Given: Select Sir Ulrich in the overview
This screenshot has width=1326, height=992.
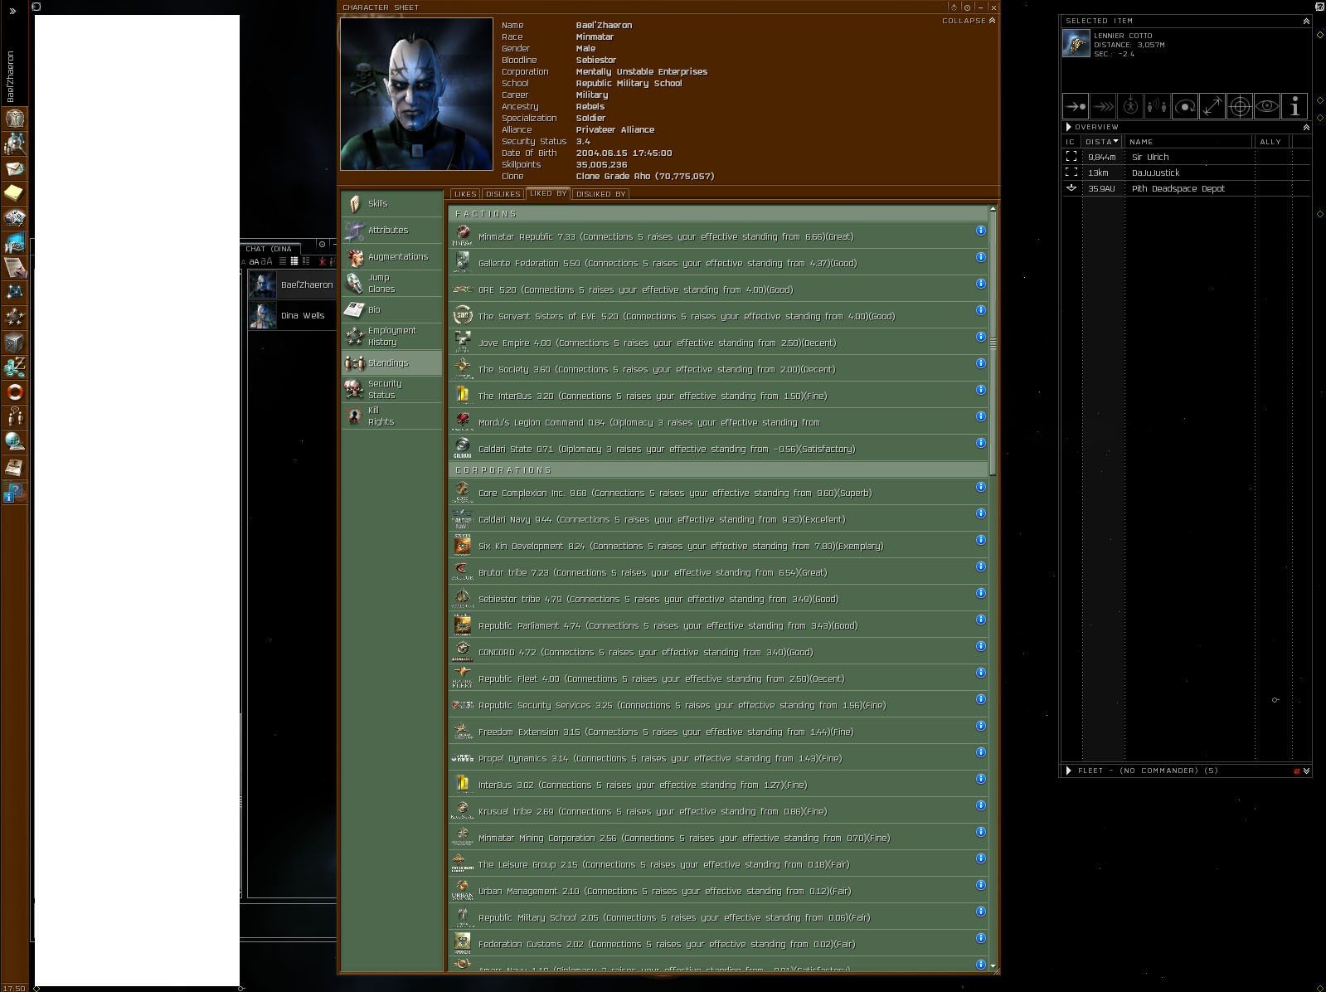Looking at the screenshot, I should point(1187,157).
